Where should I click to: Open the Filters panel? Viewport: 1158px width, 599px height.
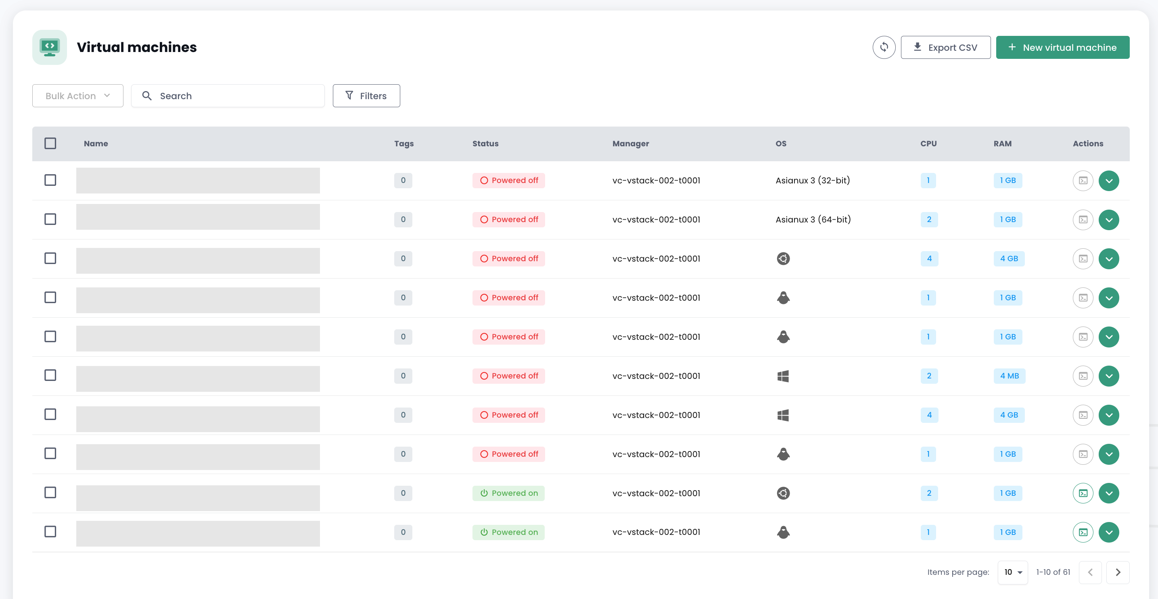coord(366,96)
